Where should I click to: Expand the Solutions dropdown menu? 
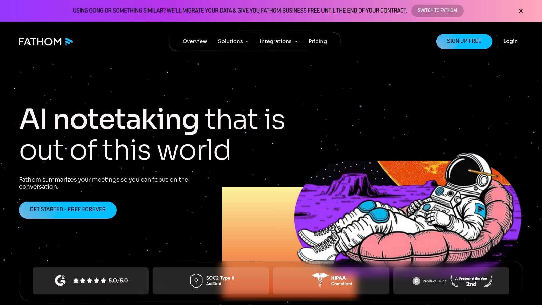(x=233, y=41)
